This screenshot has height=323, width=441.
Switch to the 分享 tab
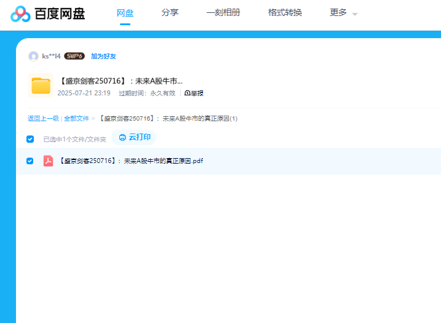(170, 13)
